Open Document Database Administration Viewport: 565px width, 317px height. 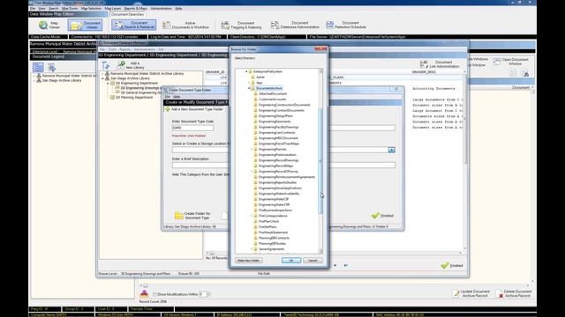(x=295, y=25)
